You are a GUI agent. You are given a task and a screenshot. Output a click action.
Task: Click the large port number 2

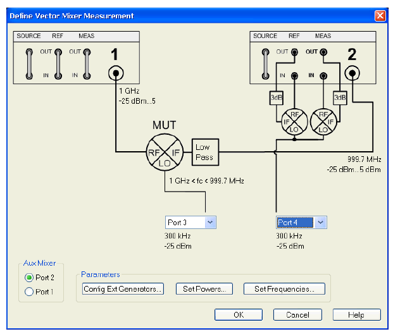pos(352,54)
